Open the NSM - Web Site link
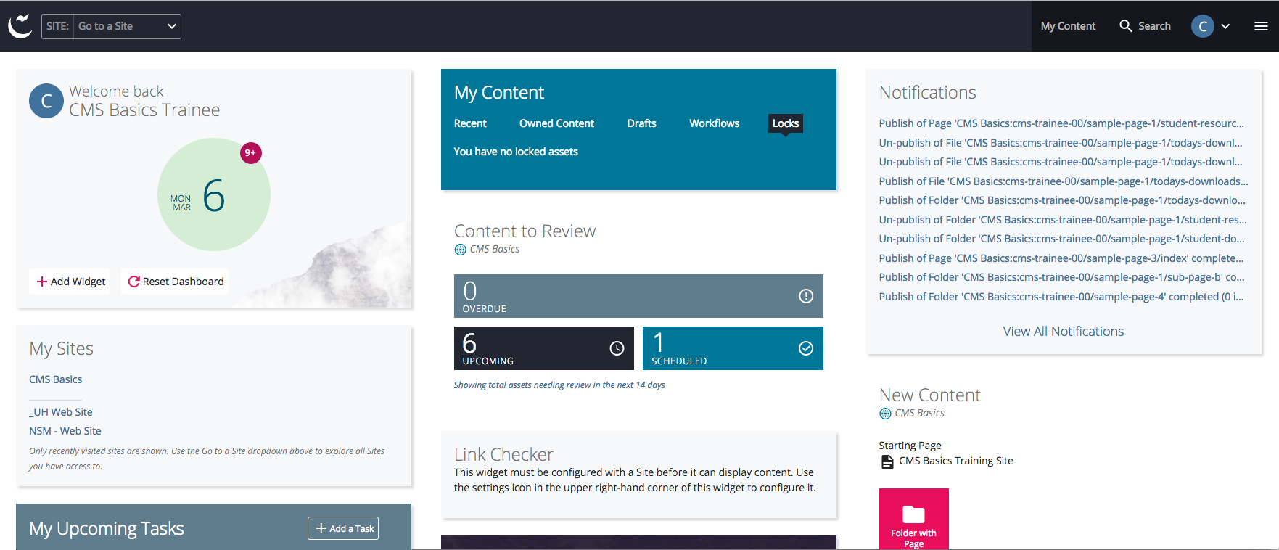Image resolution: width=1279 pixels, height=550 pixels. 65,431
